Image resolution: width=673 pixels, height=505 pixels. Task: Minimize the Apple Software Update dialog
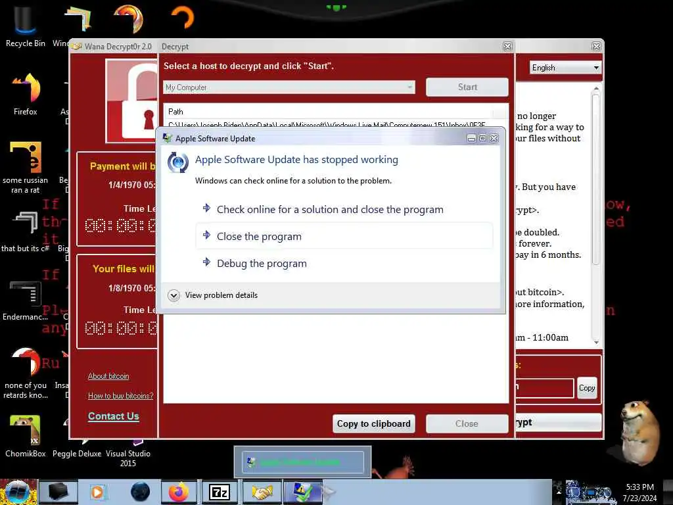pyautogui.click(x=471, y=138)
